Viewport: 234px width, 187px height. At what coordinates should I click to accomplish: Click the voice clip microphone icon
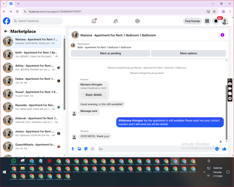pyautogui.click(x=73, y=149)
